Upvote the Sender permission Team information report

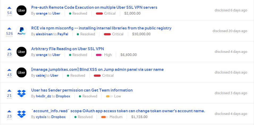click(x=9, y=90)
